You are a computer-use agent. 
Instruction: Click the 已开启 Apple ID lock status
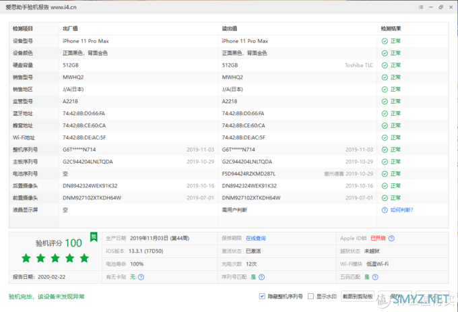[378, 239]
